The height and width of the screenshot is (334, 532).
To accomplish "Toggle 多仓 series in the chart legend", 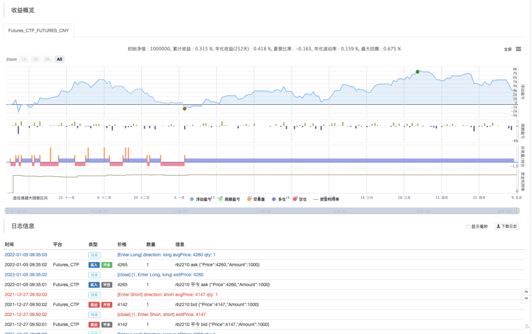I will [x=278, y=199].
